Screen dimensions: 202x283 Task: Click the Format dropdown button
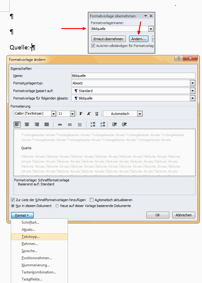click(x=22, y=215)
